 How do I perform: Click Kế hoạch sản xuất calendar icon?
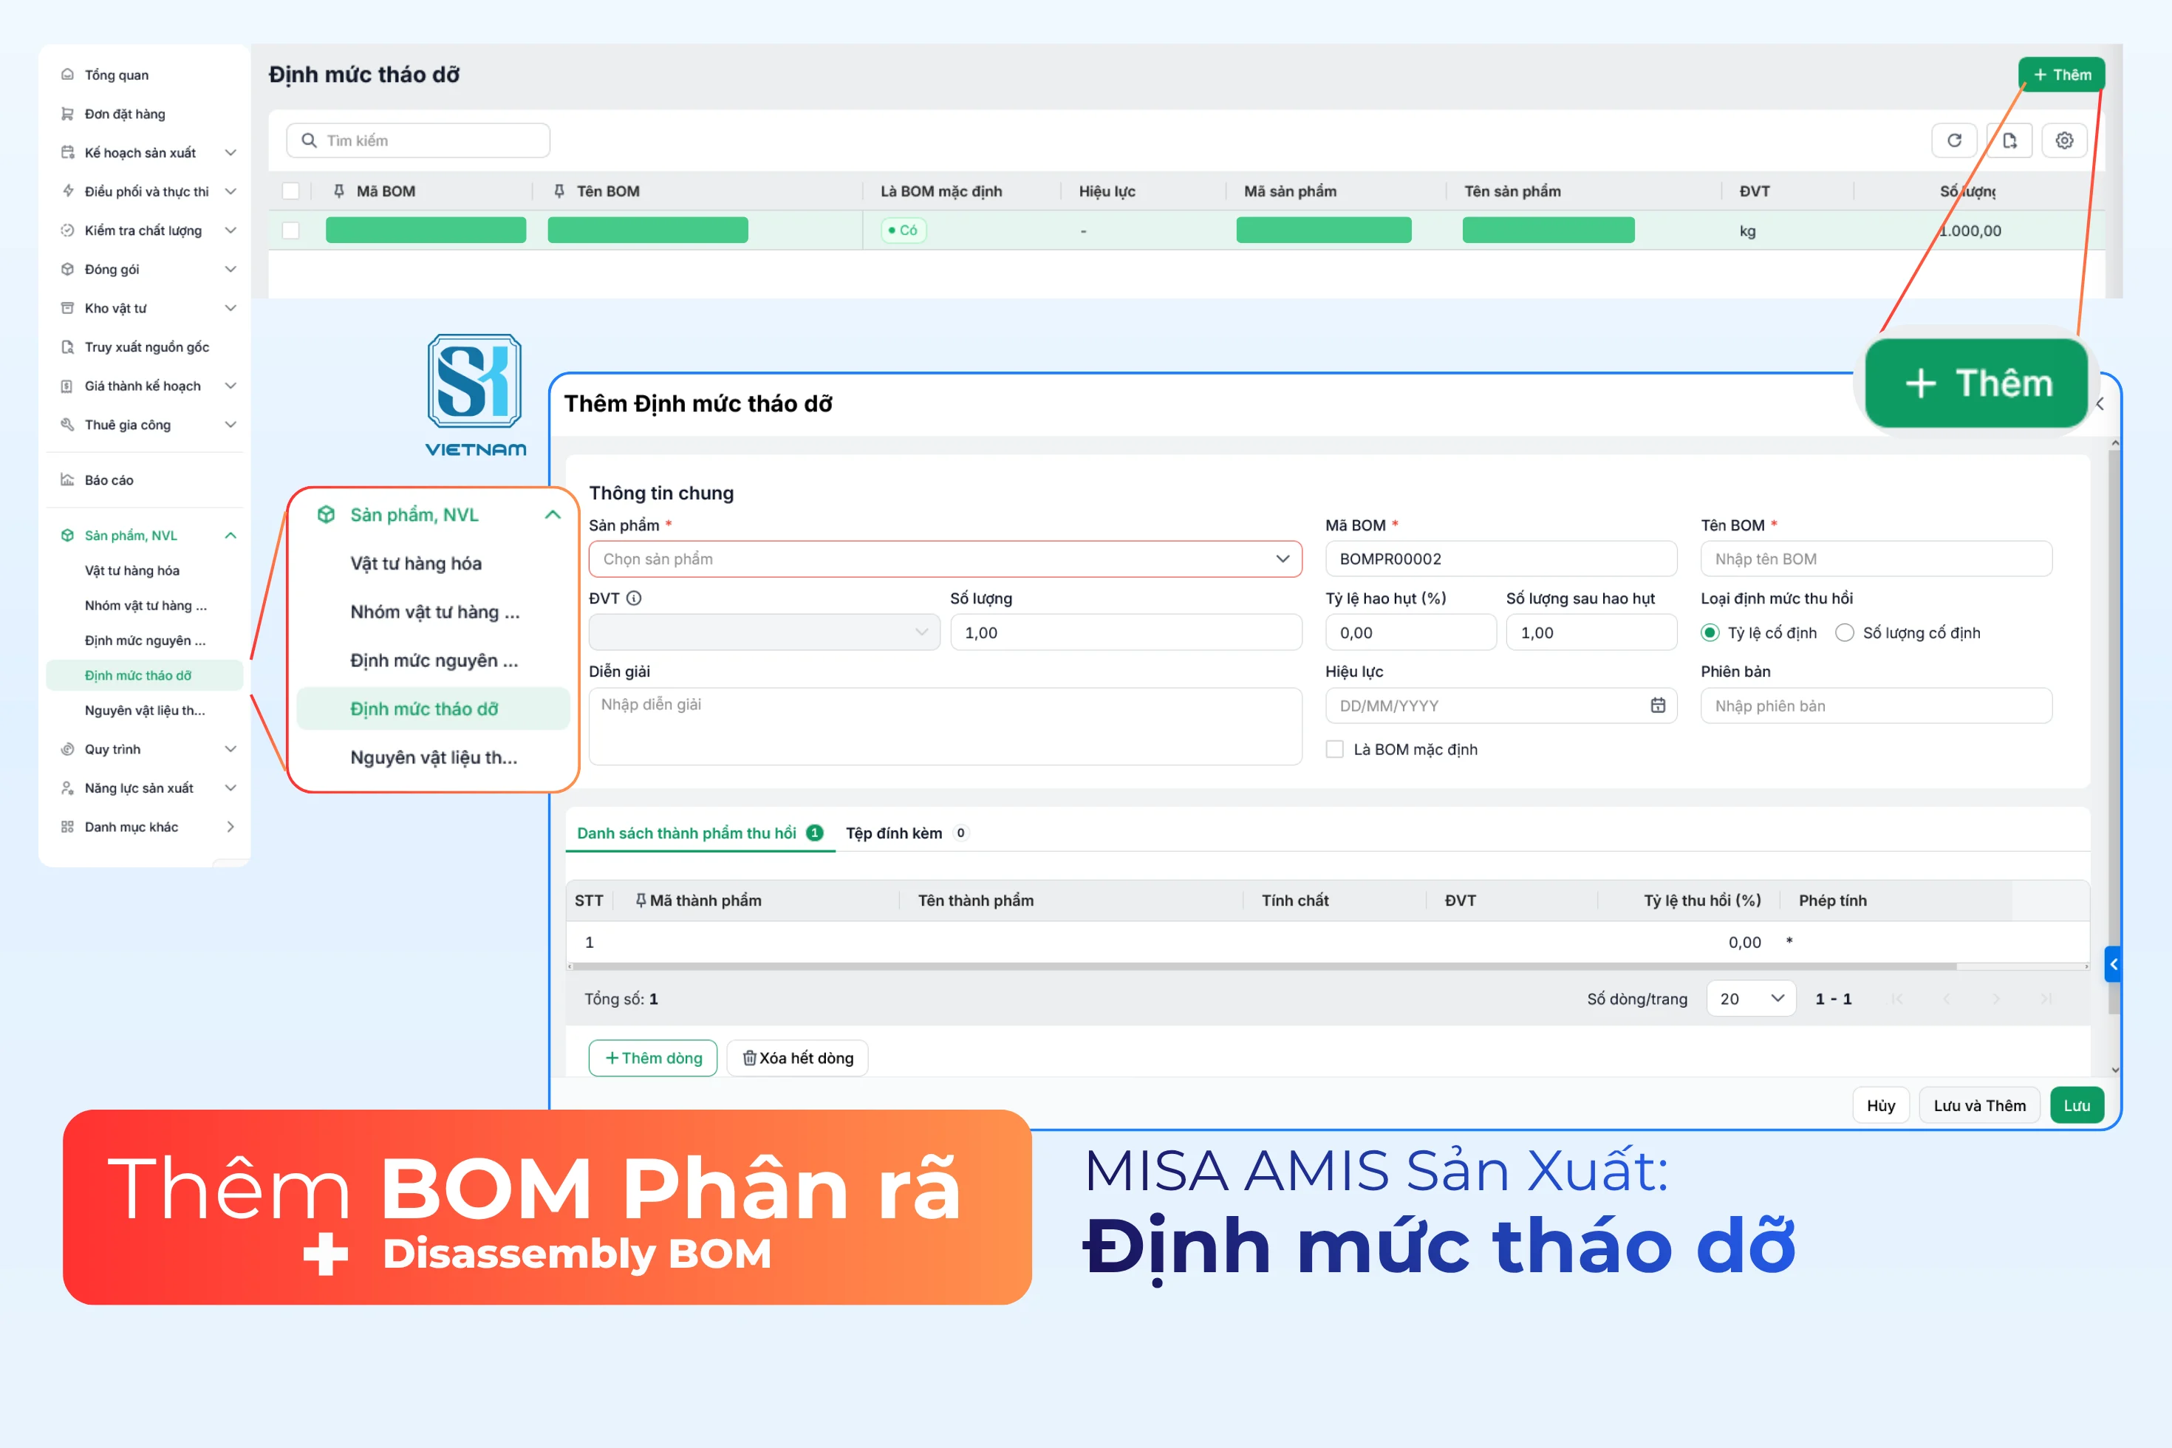tap(67, 152)
